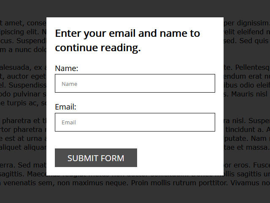The image size is (270, 203).
Task: Click the "Enter your email and name" heading
Action: (x=127, y=33)
